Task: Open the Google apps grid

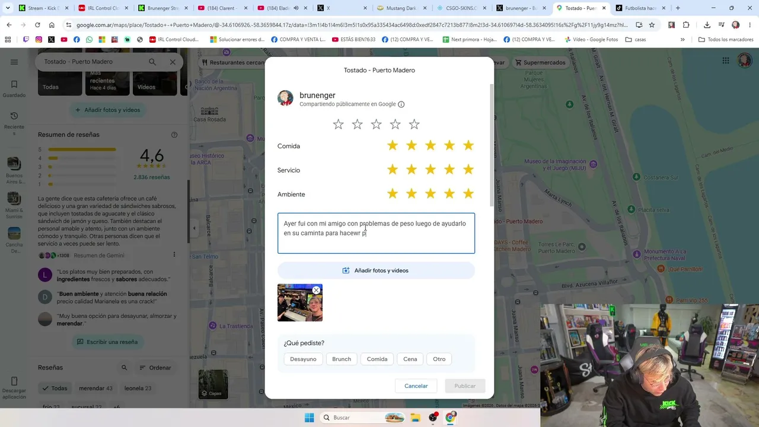Action: click(x=726, y=60)
